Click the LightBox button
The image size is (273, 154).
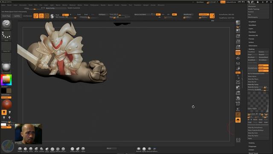pyautogui.click(x=17, y=16)
